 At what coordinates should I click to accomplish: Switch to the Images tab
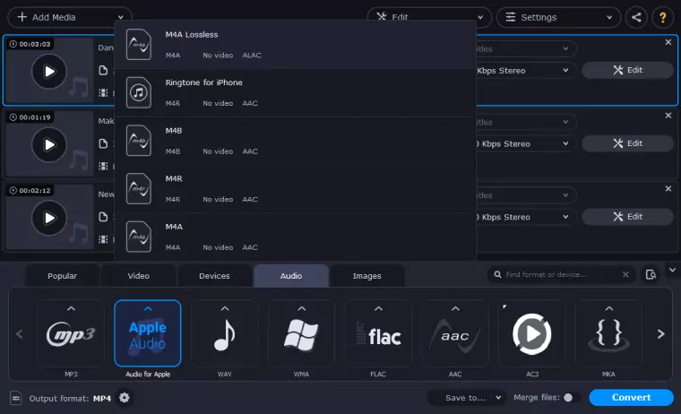[367, 276]
